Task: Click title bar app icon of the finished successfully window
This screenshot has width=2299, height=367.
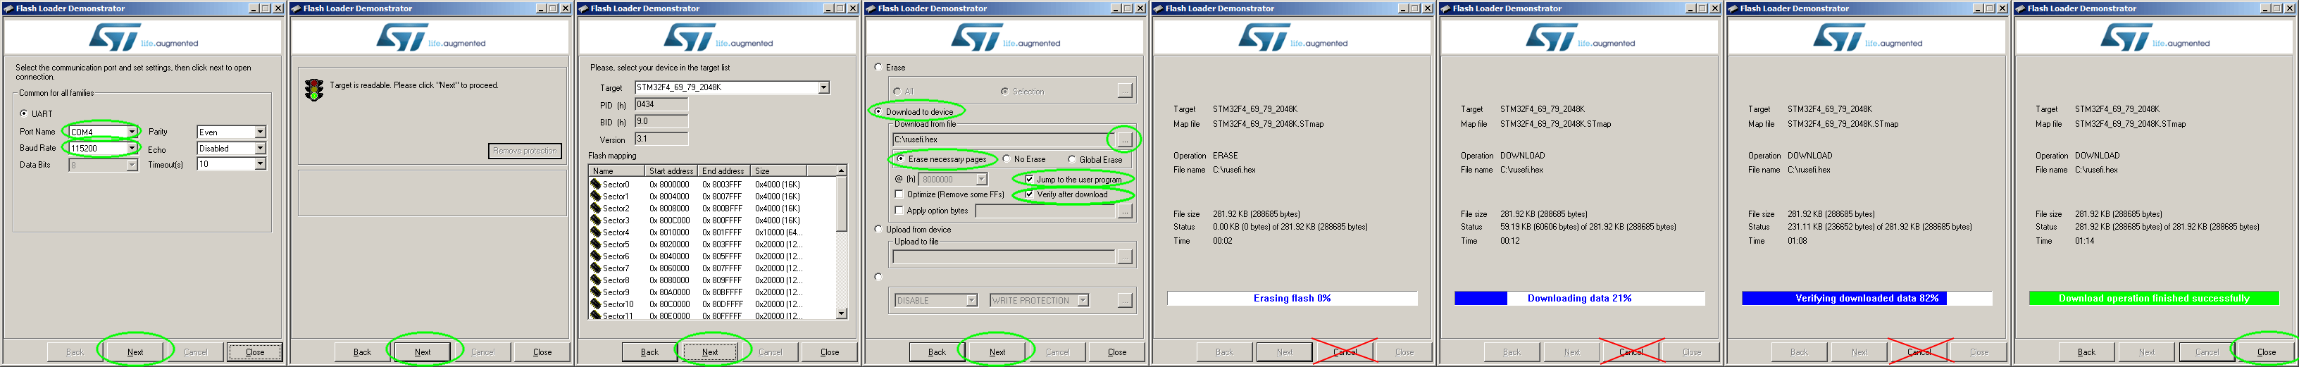Action: (x=2019, y=8)
